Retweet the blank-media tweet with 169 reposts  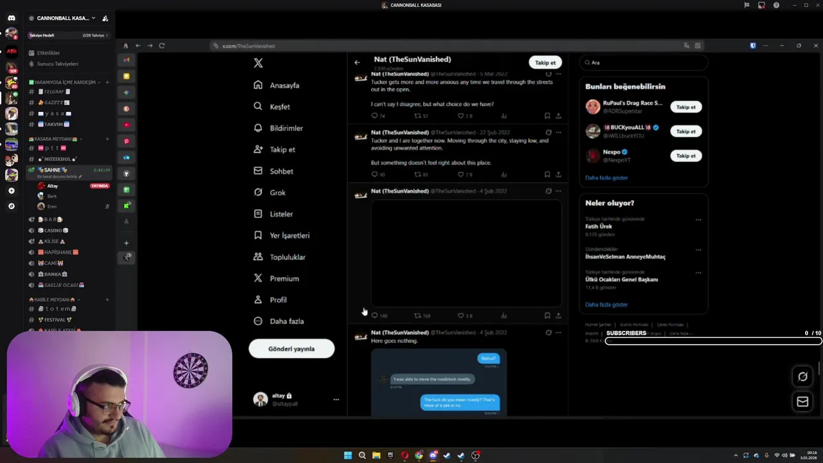(x=417, y=316)
